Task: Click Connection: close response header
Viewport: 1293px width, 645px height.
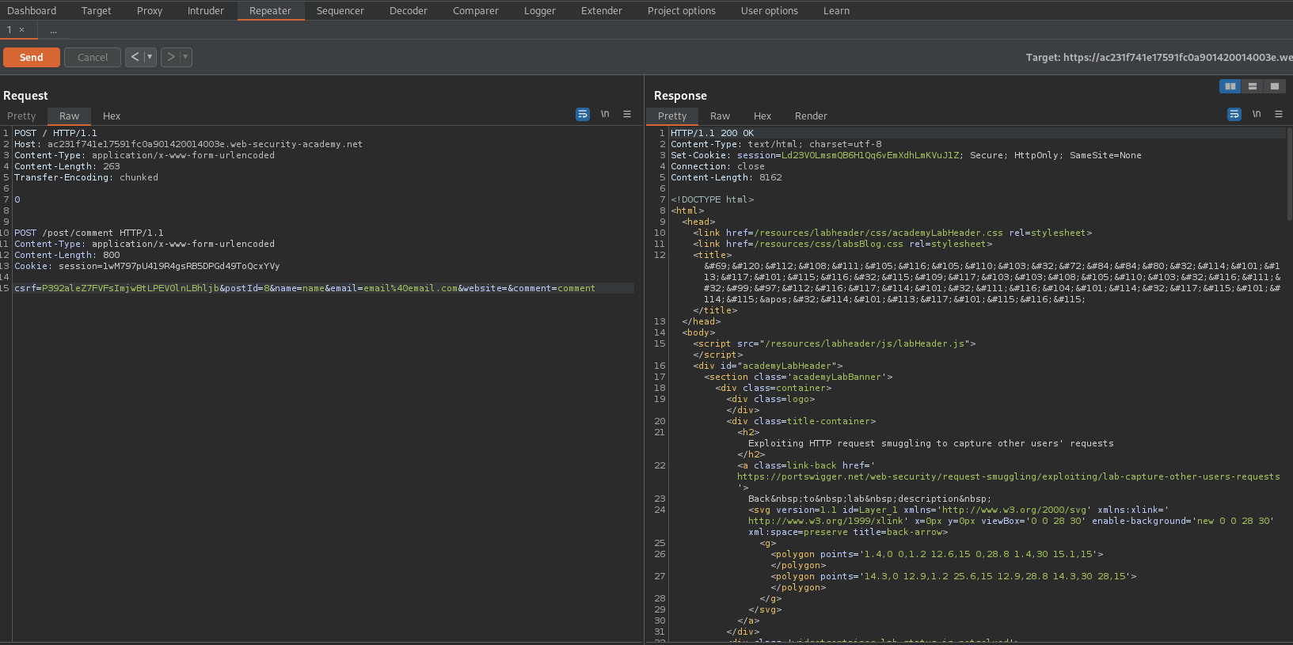Action: [717, 166]
